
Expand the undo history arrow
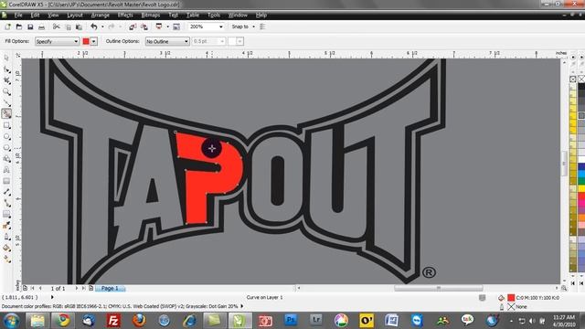[x=102, y=27]
